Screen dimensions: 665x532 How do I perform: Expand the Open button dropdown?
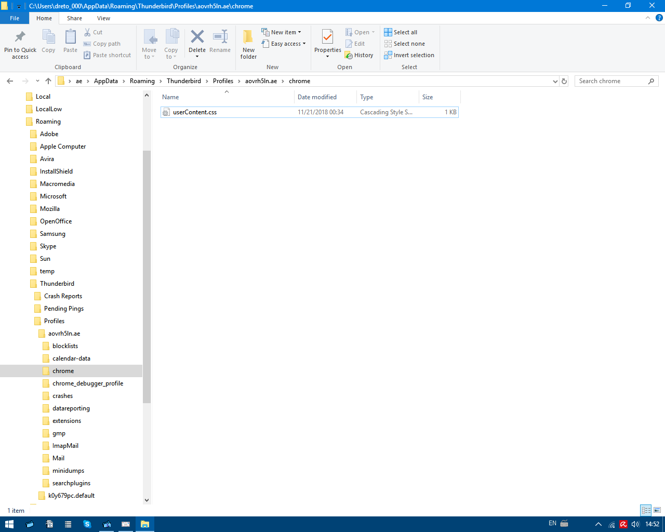point(373,32)
